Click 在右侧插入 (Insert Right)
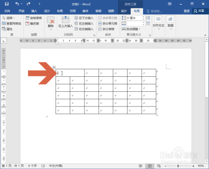The width and height of the screenshot is (209, 169). pyautogui.click(x=84, y=29)
